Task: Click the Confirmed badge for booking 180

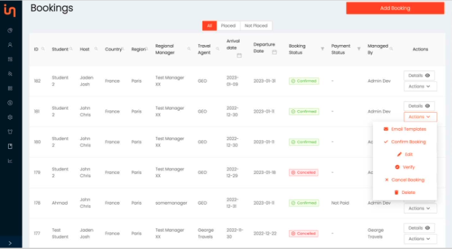Action: click(x=304, y=142)
